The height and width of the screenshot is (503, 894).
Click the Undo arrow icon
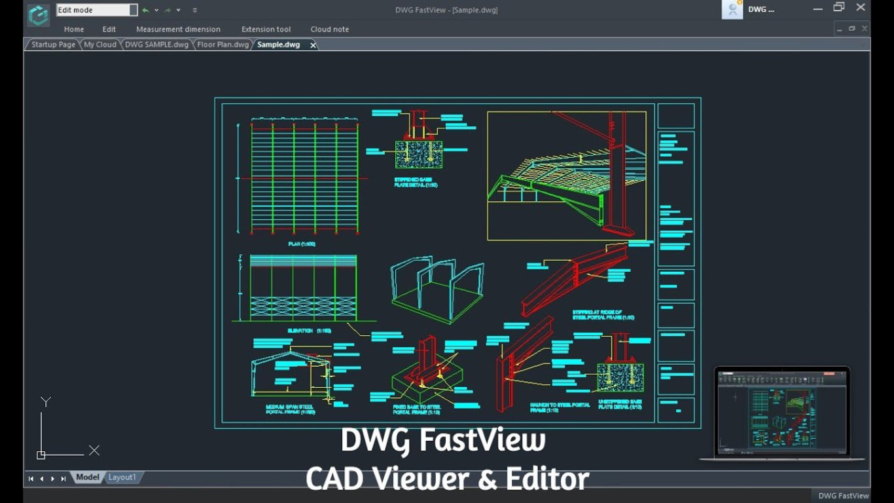click(x=145, y=10)
